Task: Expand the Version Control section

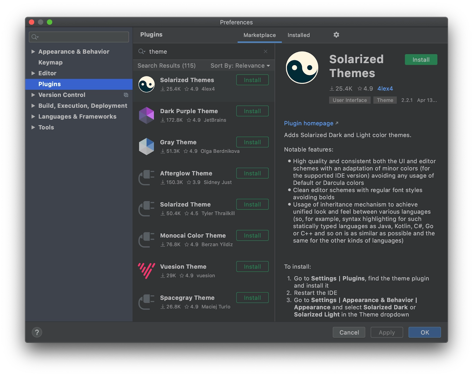Action: (33, 95)
